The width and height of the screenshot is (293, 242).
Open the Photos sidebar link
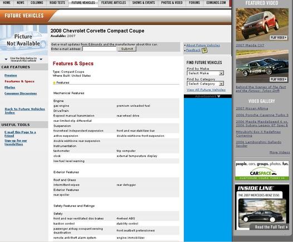pyautogui.click(x=9, y=87)
